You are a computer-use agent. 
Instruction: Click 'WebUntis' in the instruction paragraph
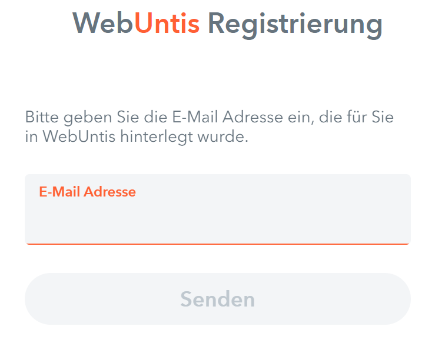(71, 137)
